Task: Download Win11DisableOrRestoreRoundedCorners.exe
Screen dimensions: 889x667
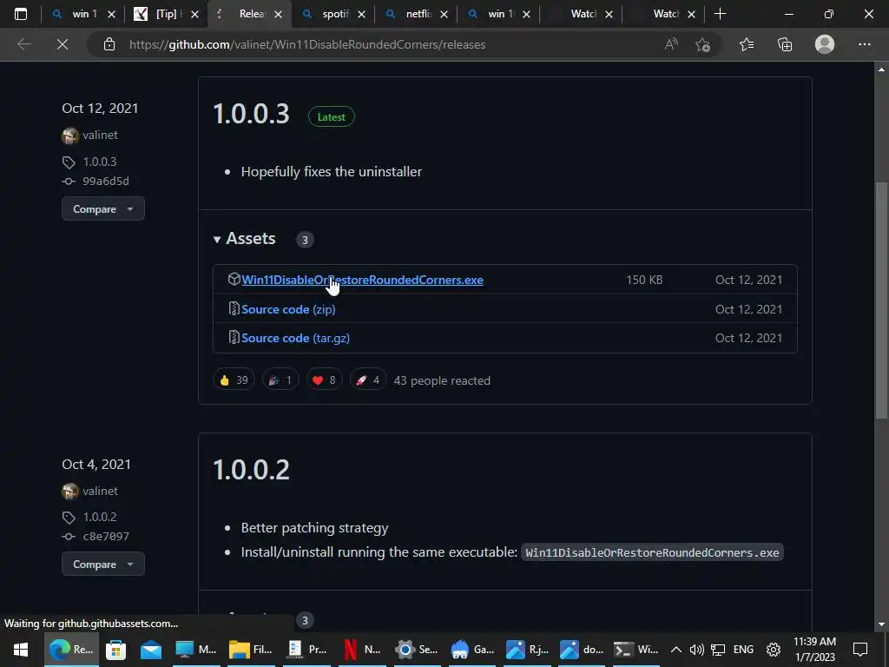Action: coord(362,280)
